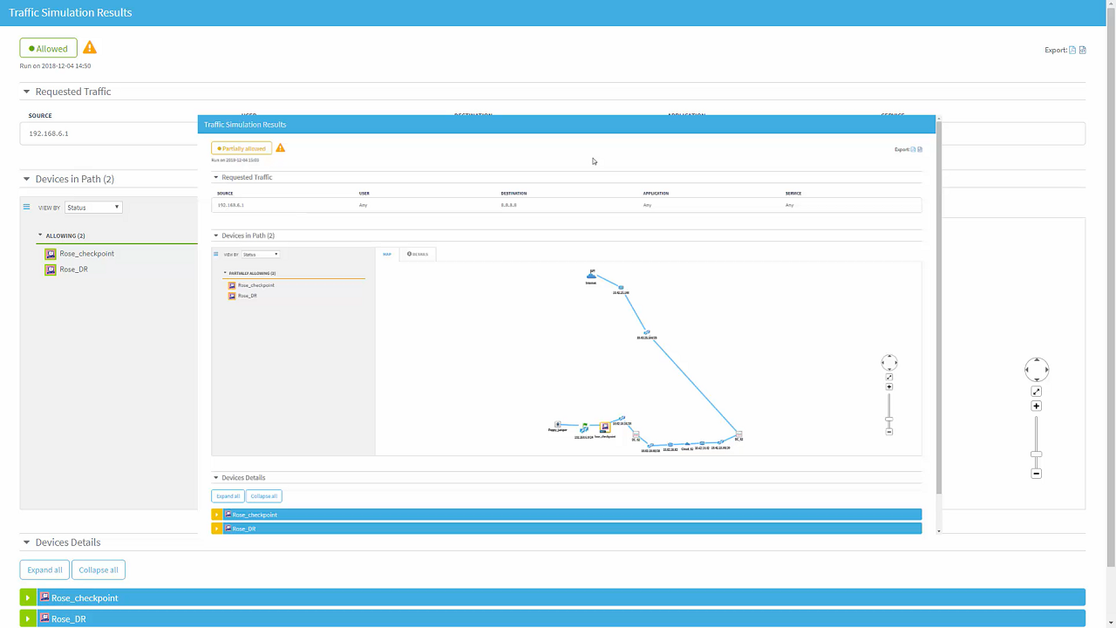The image size is (1116, 628).
Task: Click the warning triangle beside the Allowed status
Action: 90,48
